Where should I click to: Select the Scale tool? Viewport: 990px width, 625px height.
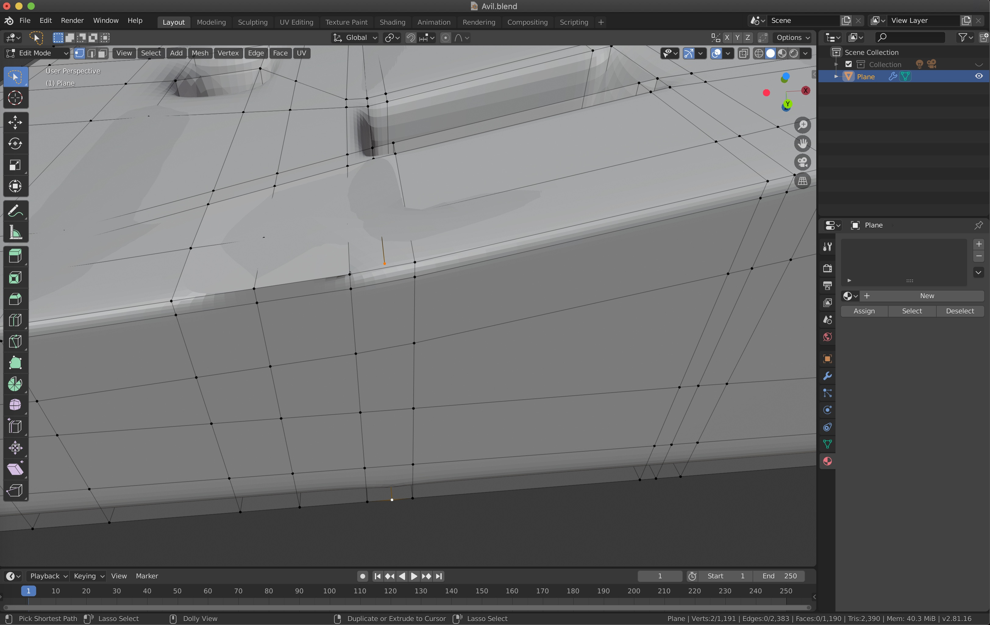click(16, 165)
